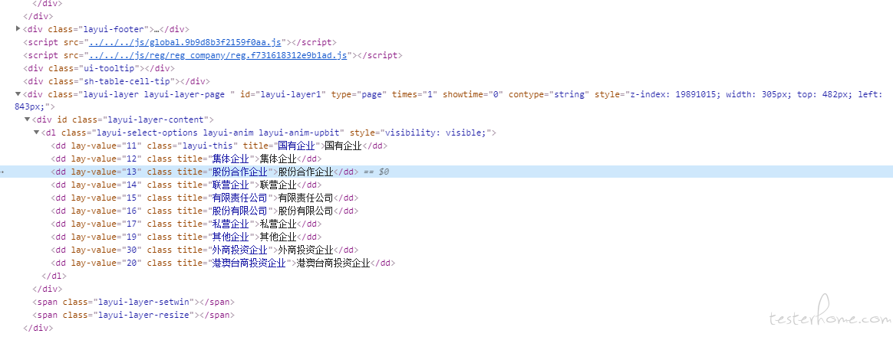Select the dd row with lay-value 30

(205, 250)
